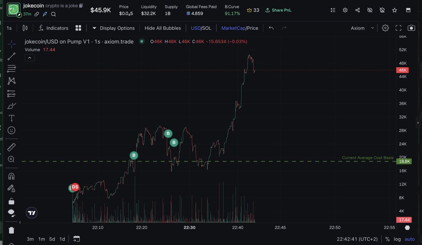This screenshot has width=422, height=245.
Task: Favorite jokecoin with the star
Action: coord(395,10)
